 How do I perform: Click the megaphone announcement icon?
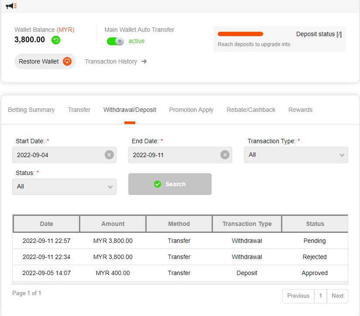pos(11,6)
